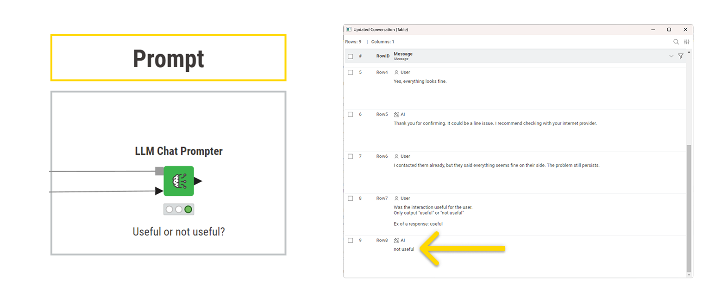The image size is (728, 302).
Task: Click the Updated Conversation window title icon
Action: coord(349,29)
